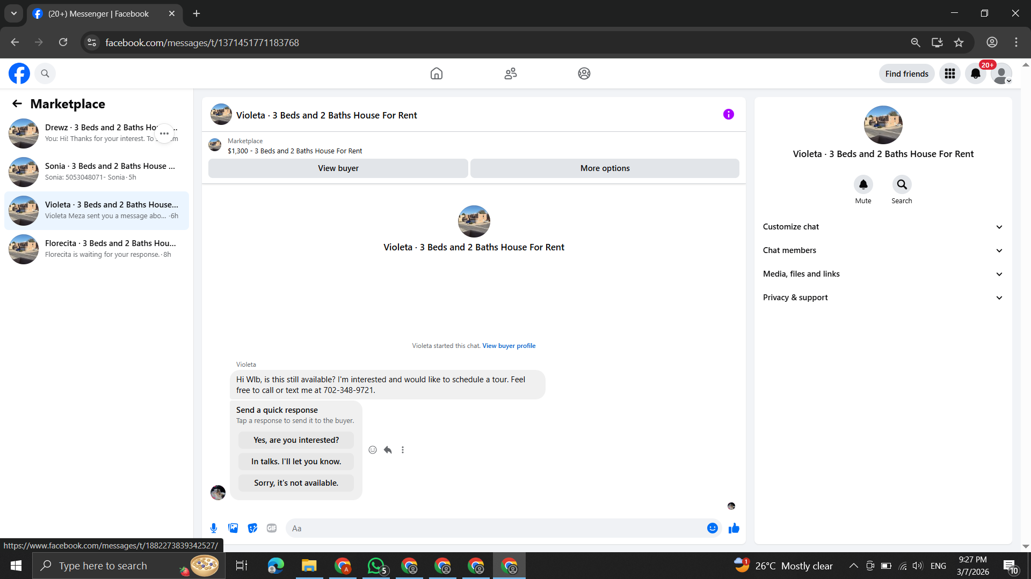This screenshot has width=1031, height=579.
Task: Focus the browser address bar URL
Action: click(x=202, y=42)
